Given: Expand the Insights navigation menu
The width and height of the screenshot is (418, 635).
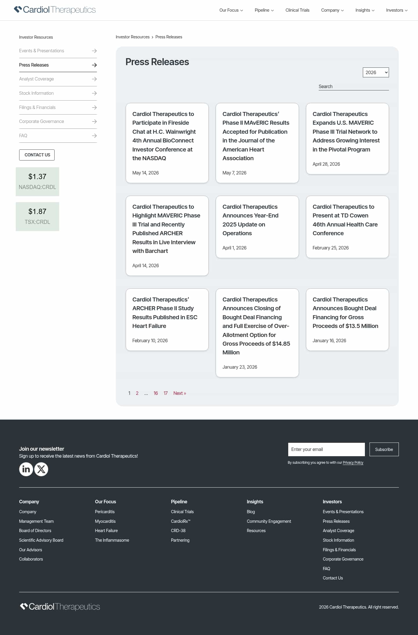Looking at the screenshot, I should pos(365,10).
